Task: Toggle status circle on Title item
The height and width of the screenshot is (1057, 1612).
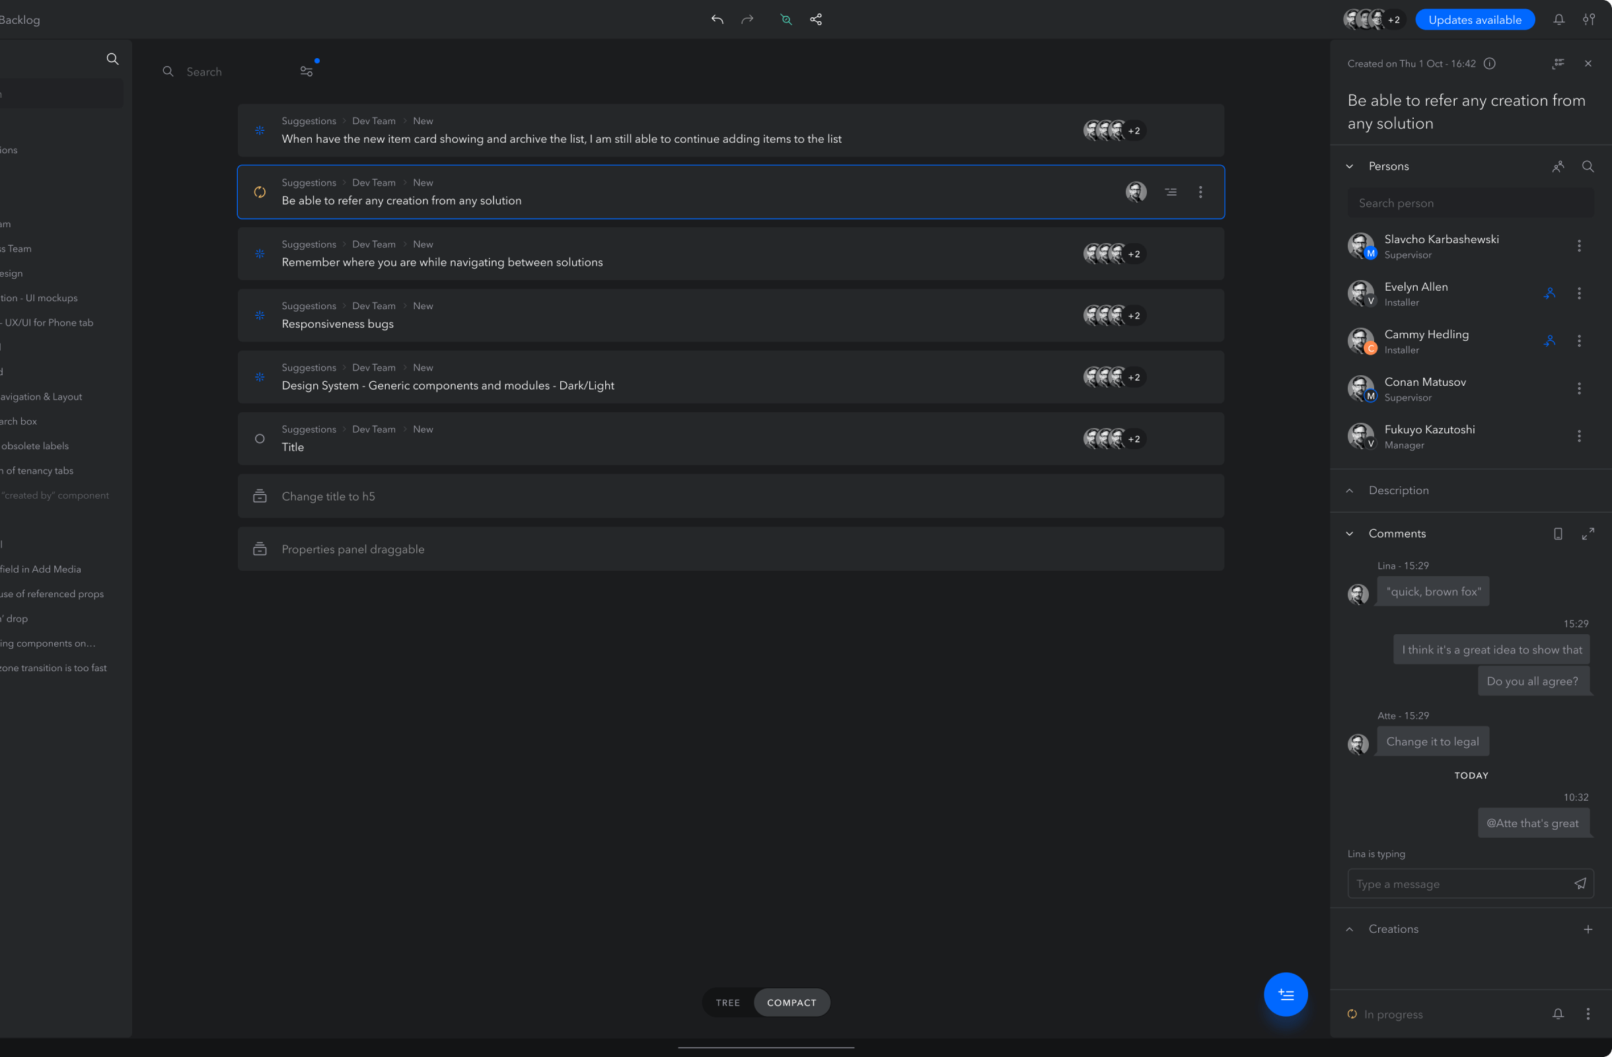Action: [x=260, y=439]
